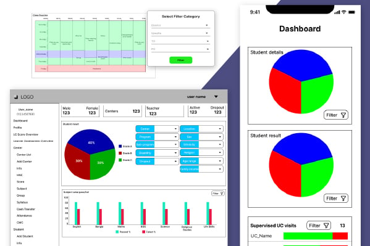Screen dimensions: 370x246
Task: Select Learner Assessment Overview in sidebar
Action: 33,141
